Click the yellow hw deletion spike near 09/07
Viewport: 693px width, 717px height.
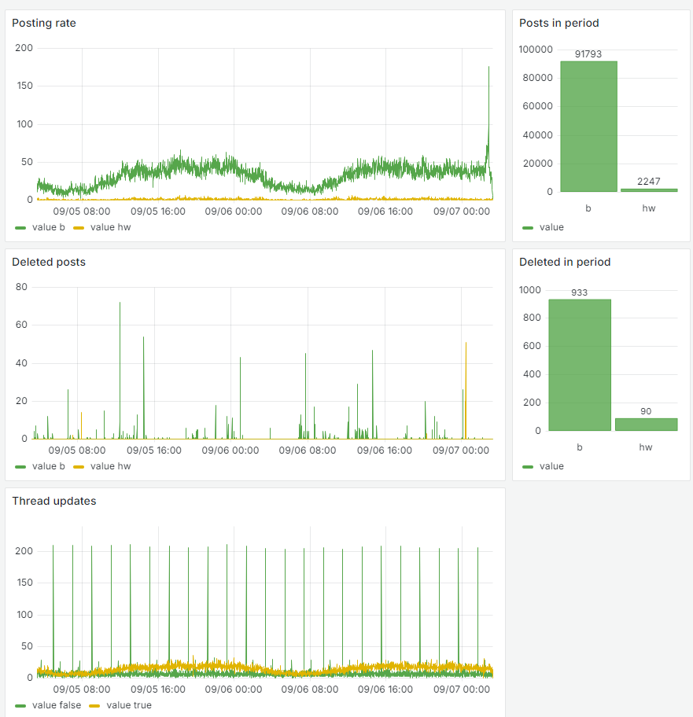point(466,388)
